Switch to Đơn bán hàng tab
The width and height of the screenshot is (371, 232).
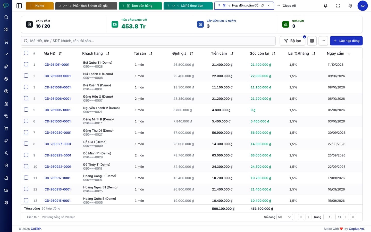140,6
